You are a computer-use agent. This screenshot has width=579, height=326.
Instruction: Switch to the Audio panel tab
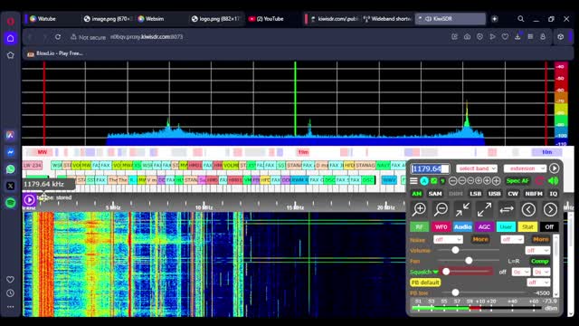pyautogui.click(x=462, y=227)
